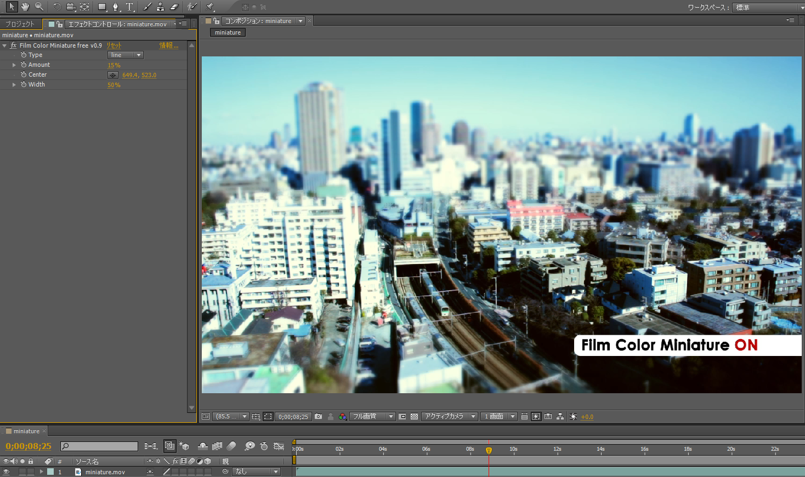
Task: Select the Roto Brush tool
Action: [x=192, y=7]
